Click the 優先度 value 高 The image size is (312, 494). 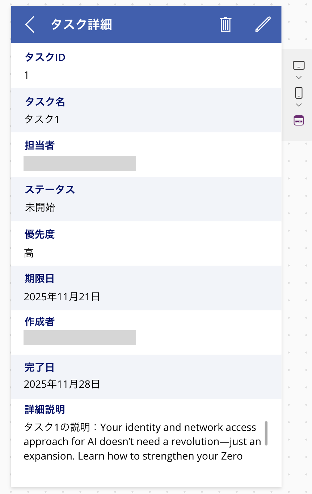tap(29, 253)
